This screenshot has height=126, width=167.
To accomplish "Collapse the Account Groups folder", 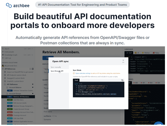I will (x=33, y=93).
